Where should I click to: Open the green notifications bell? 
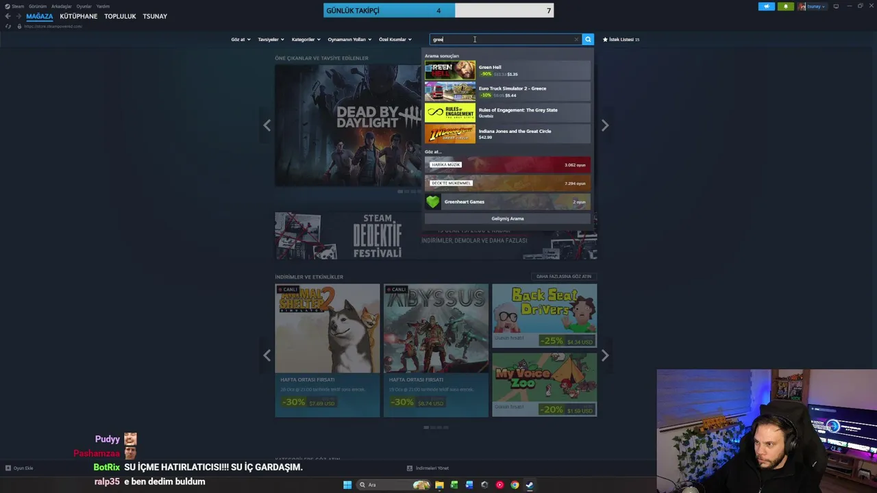pos(786,6)
